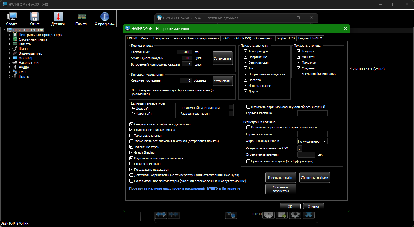Viewport: 414px width, 227px height.
Task: Click the gear settings icon in sensor window
Action: [295, 215]
